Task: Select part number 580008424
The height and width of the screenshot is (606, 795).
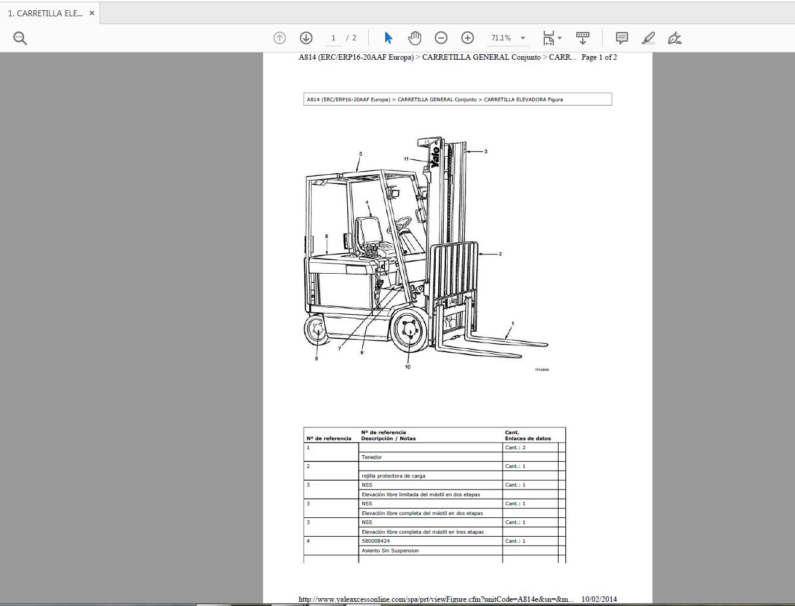Action: (376, 541)
